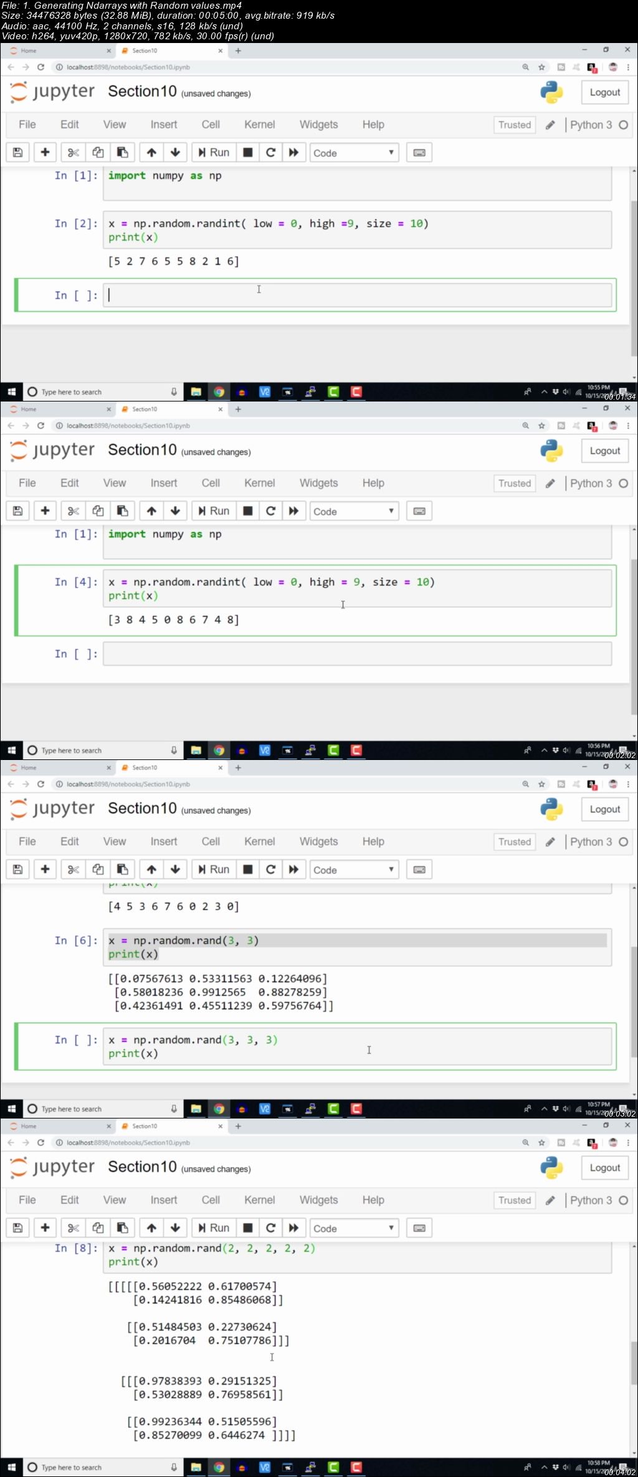Hit the restart kernel icon in the 00:04:02 frame
638x1477 pixels.
point(270,1228)
